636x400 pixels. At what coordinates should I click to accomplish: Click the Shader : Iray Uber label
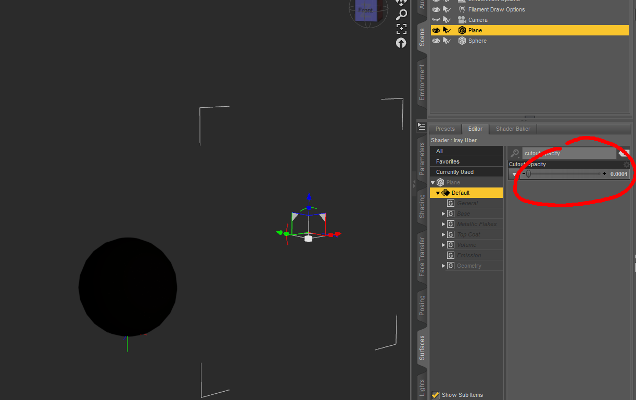[x=454, y=140]
